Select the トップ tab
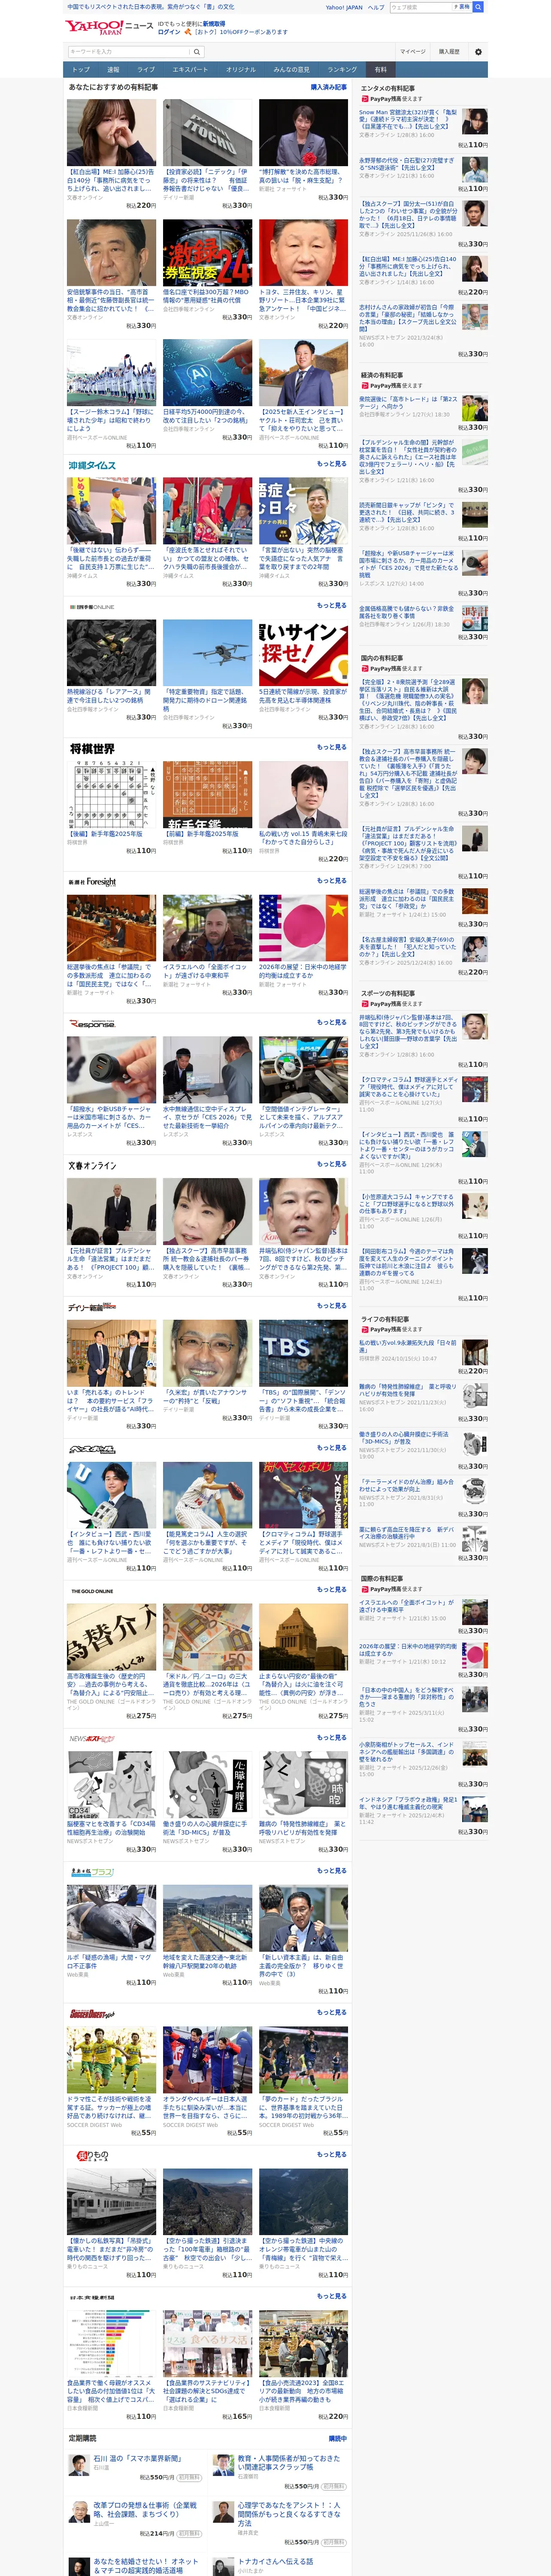Image resolution: width=551 pixels, height=2576 pixels. (x=81, y=70)
